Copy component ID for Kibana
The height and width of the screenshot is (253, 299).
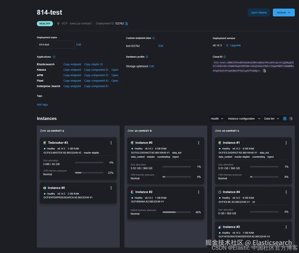click(96, 70)
